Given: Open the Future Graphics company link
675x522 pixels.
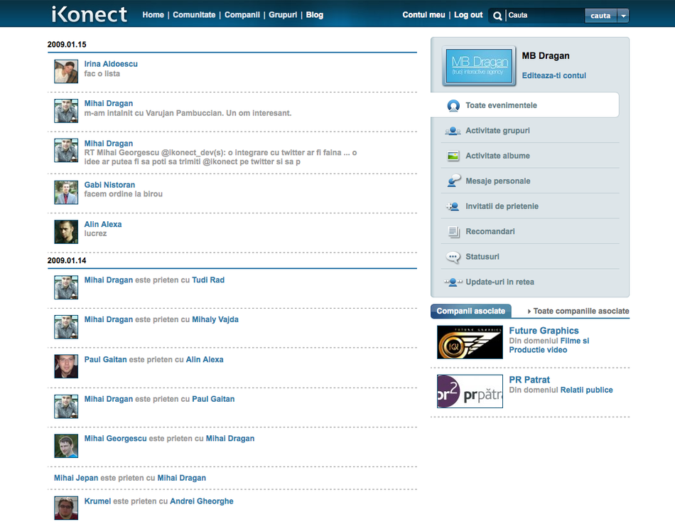Looking at the screenshot, I should click(544, 331).
